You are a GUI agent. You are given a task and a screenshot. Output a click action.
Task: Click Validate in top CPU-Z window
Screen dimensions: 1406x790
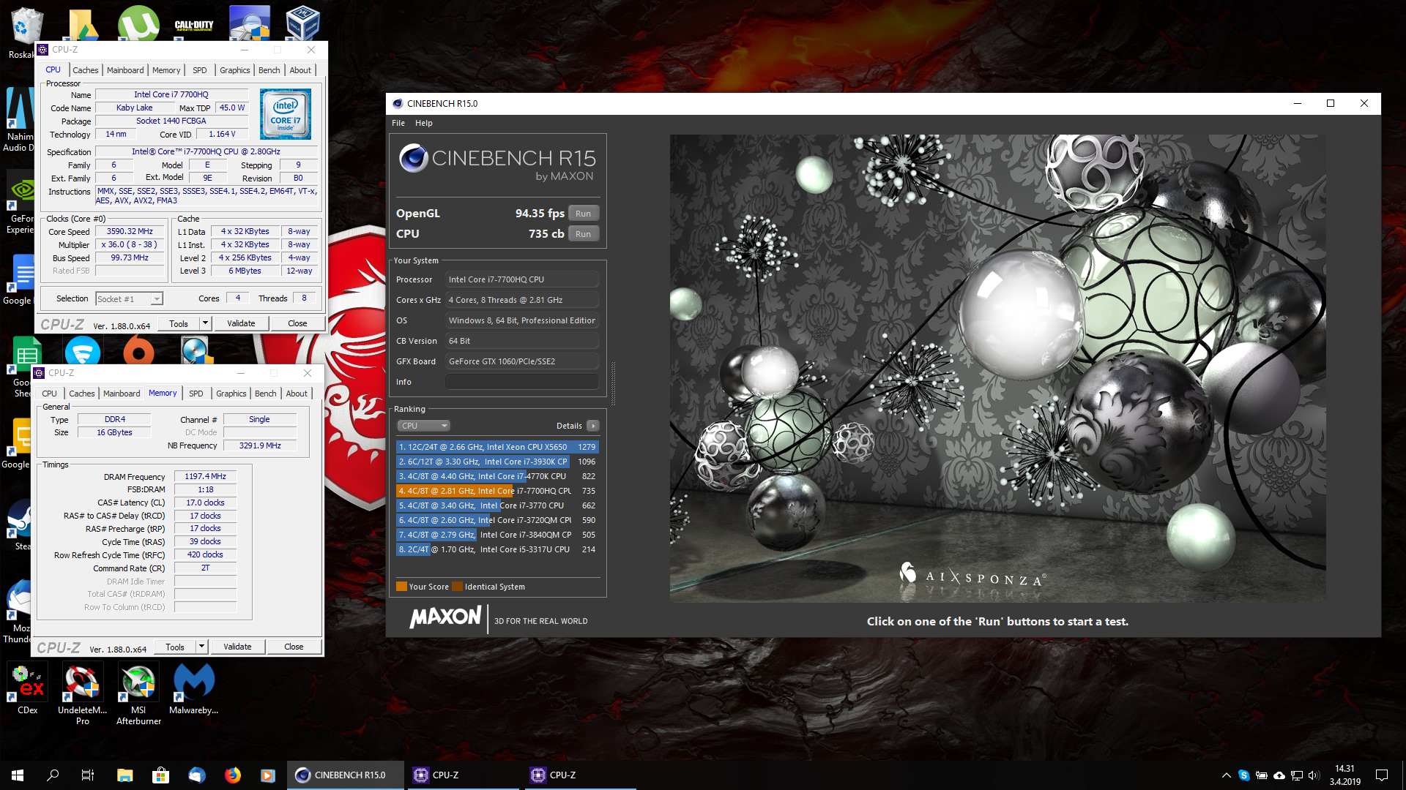(x=241, y=323)
